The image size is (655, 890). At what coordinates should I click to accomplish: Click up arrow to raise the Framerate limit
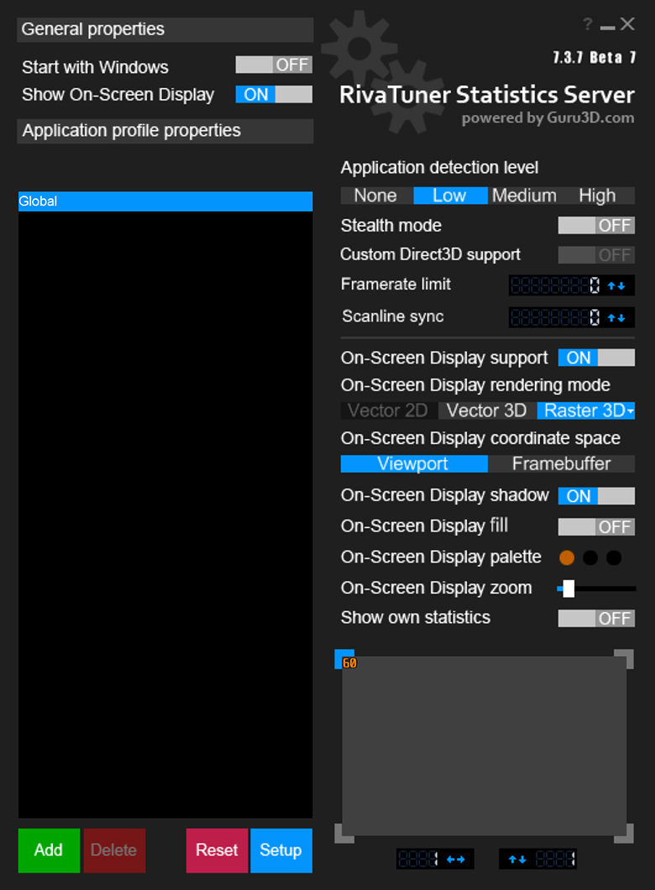pyautogui.click(x=611, y=285)
